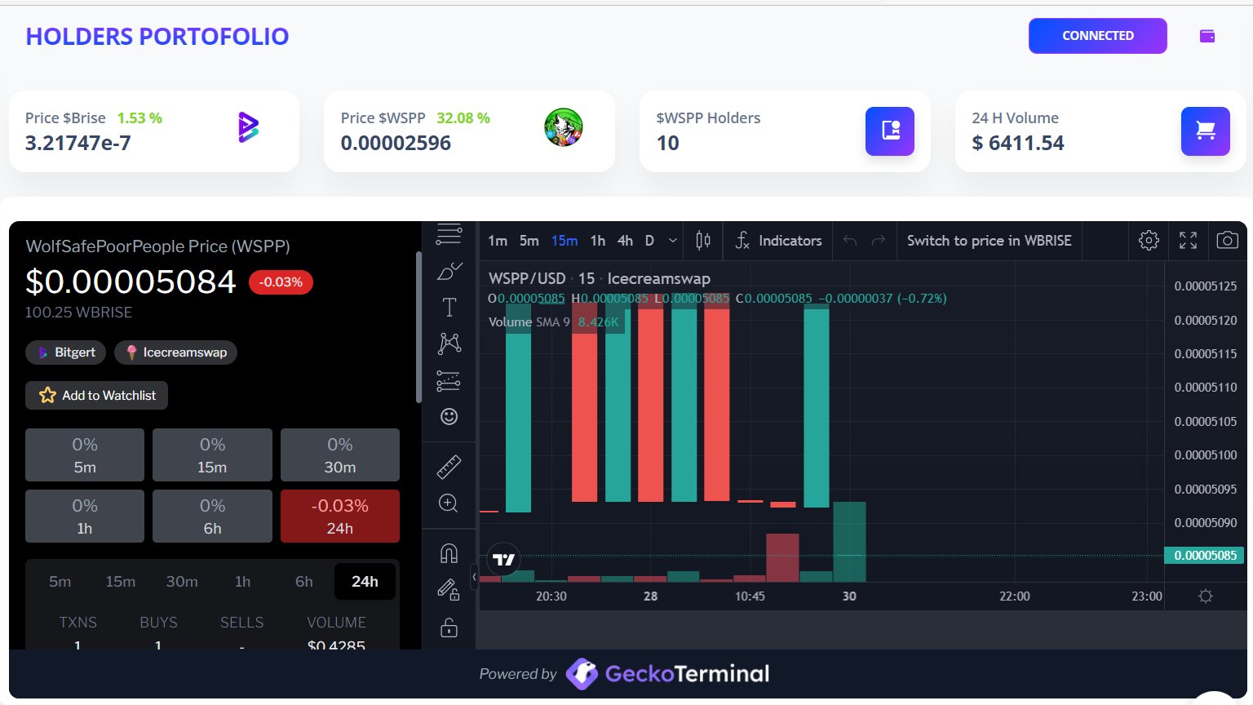This screenshot has width=1253, height=705.
Task: Select the crosshair lines drawing tool
Action: tap(449, 234)
